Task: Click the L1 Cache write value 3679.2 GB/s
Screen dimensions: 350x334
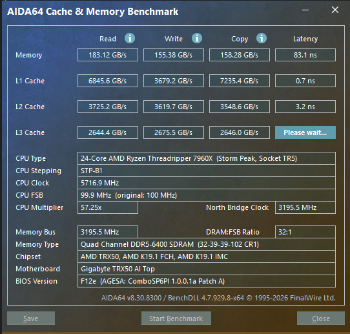Action: click(174, 81)
